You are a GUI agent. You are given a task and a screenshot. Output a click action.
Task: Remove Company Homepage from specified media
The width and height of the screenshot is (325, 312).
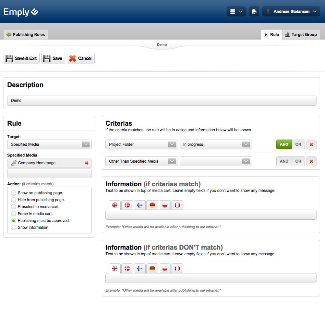[x=86, y=163]
